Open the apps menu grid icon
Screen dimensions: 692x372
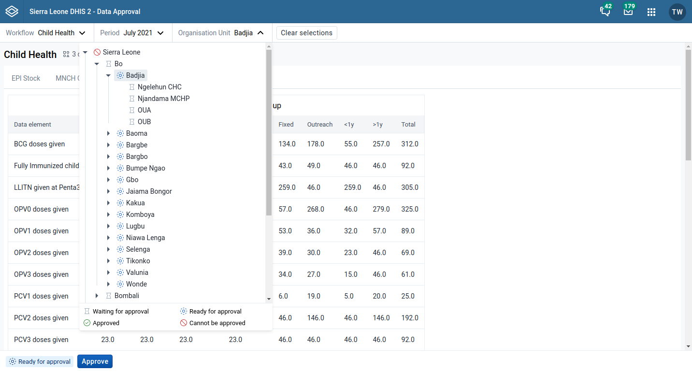point(651,12)
